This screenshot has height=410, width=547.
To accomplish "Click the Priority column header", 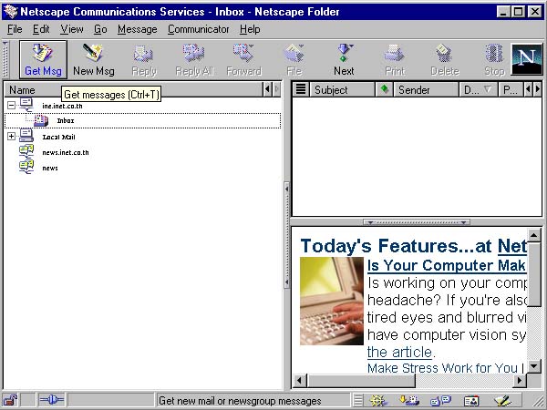I will [511, 89].
